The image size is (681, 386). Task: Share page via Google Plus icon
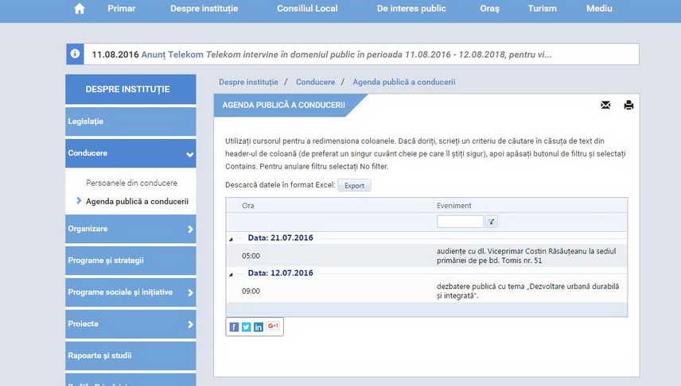coord(273,326)
